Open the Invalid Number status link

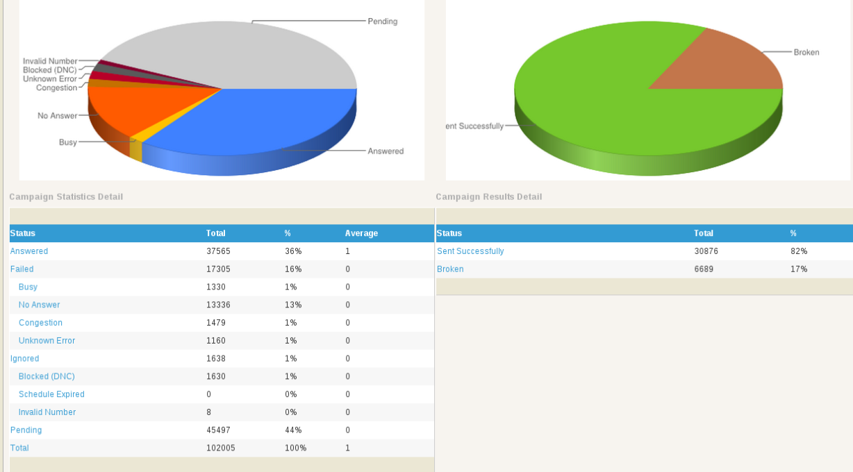tap(47, 413)
